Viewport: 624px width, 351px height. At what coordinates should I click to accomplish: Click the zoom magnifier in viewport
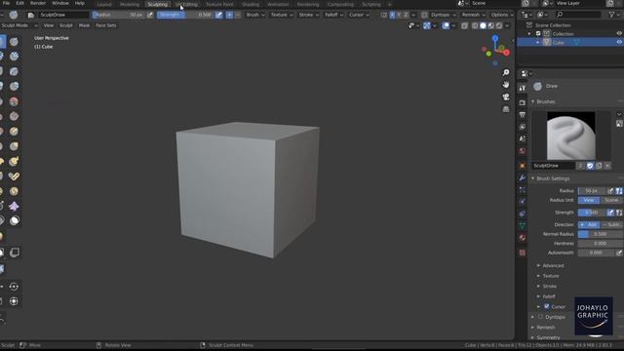[506, 72]
